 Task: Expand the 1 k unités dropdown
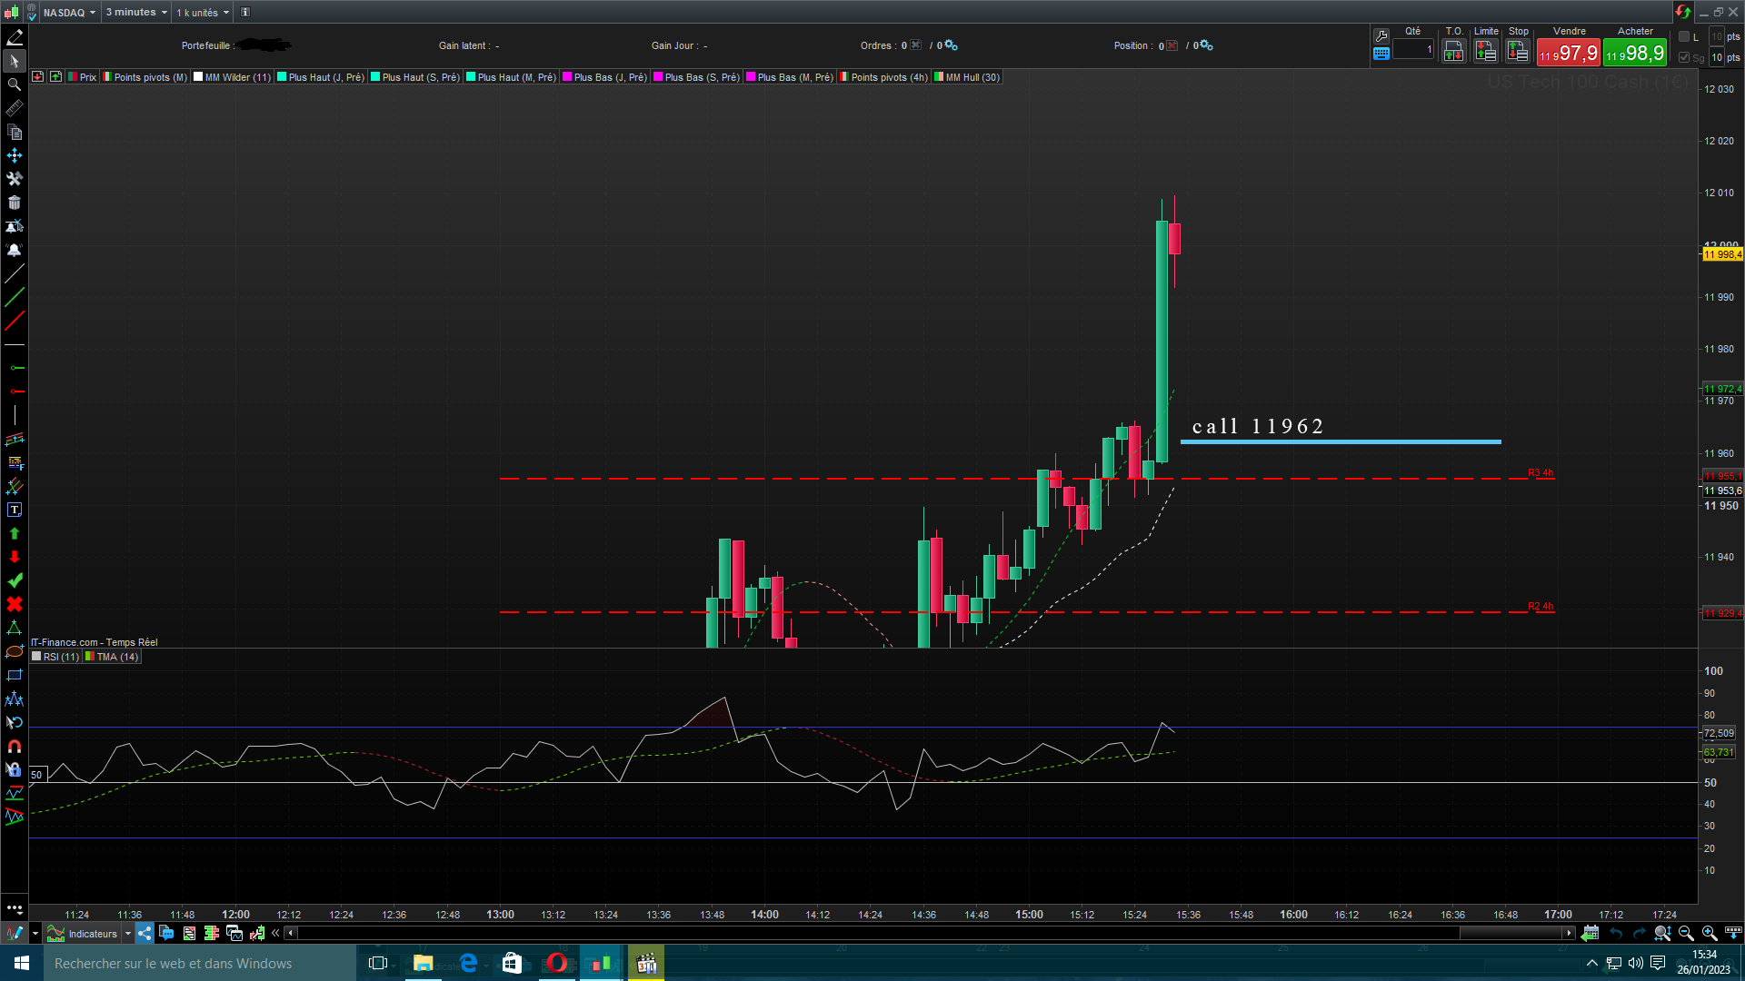click(x=203, y=13)
